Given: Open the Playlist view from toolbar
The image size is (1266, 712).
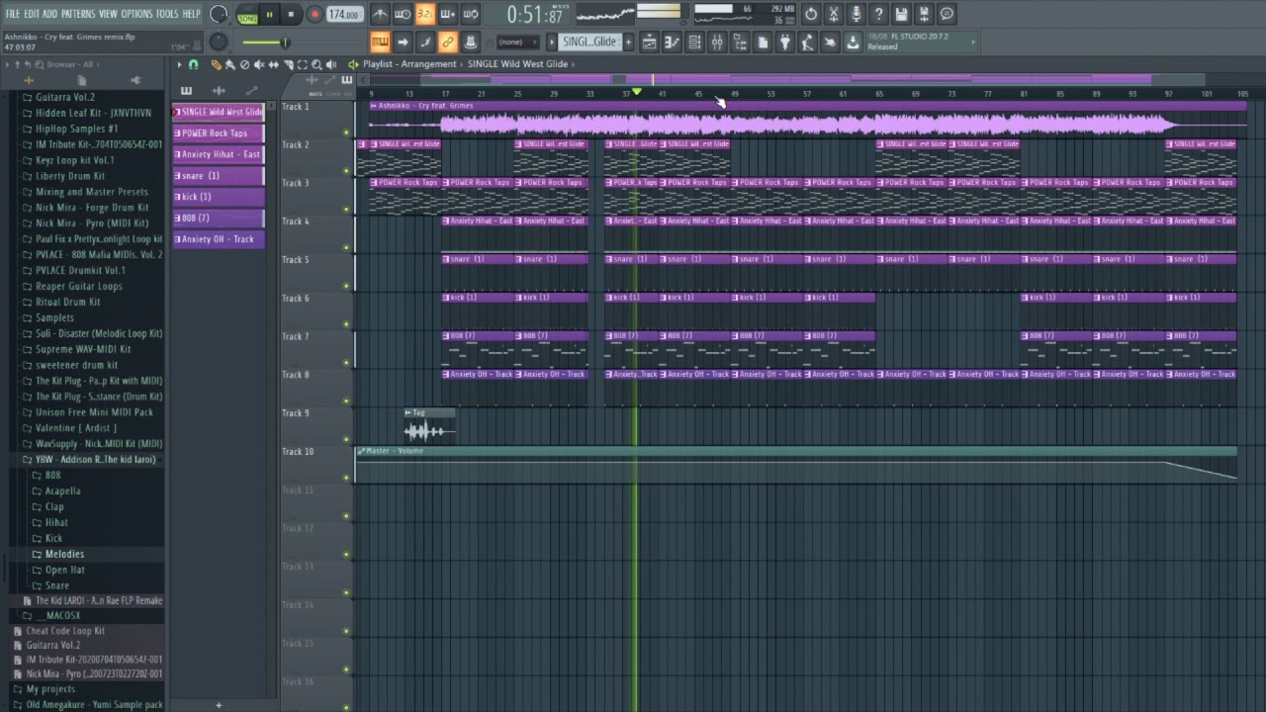Looking at the screenshot, I should tap(649, 42).
